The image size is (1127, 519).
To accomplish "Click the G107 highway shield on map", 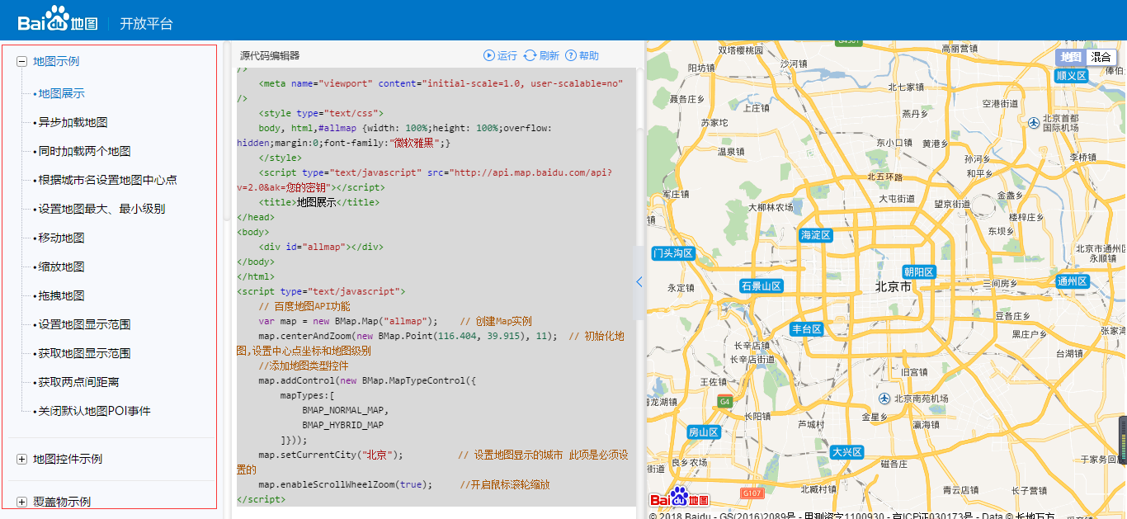I will tap(752, 493).
